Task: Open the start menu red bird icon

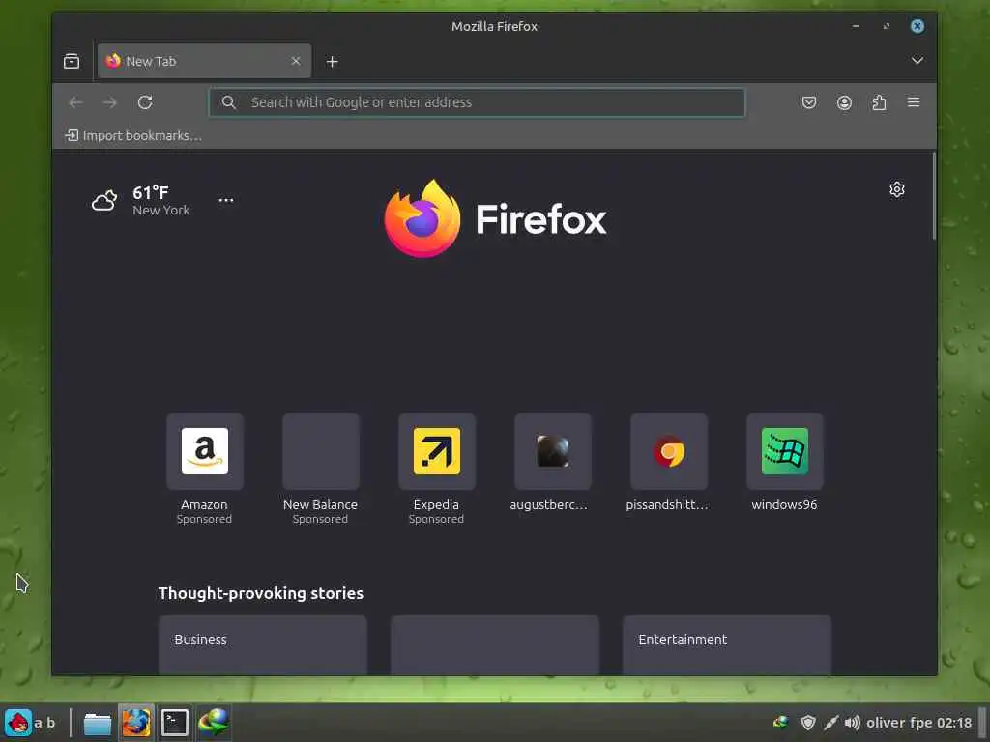Action: [x=17, y=723]
